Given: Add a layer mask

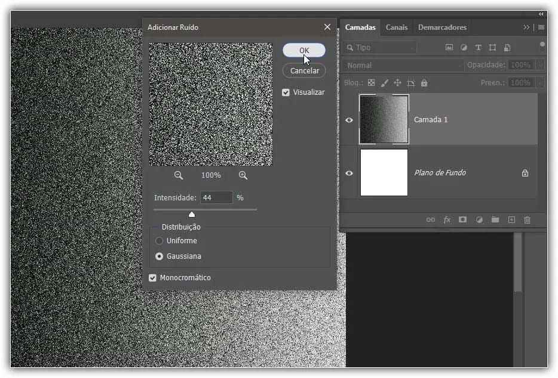Looking at the screenshot, I should [462, 219].
